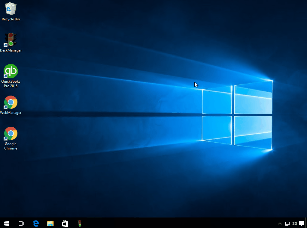307x228 pixels.
Task: Click the "Recycle Bin" label text
Action: click(x=11, y=19)
